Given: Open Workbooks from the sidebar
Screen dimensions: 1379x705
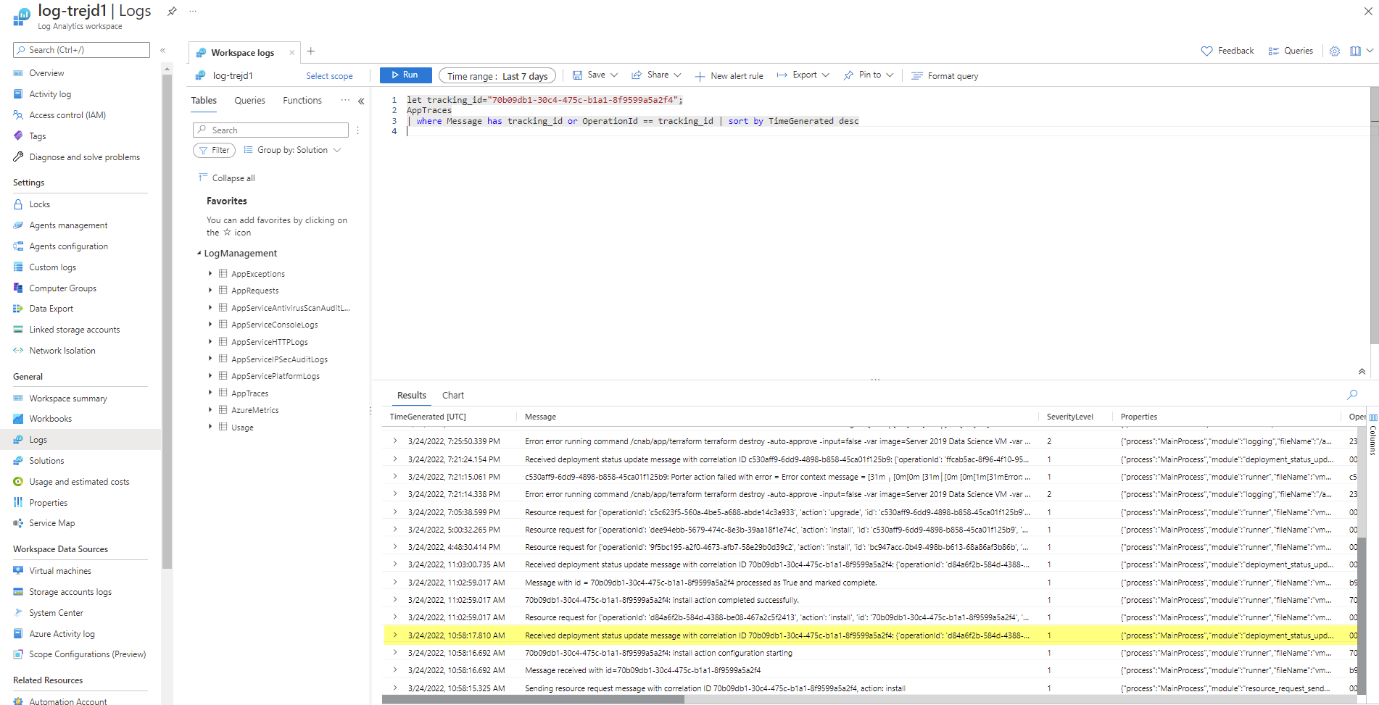Looking at the screenshot, I should tap(50, 418).
